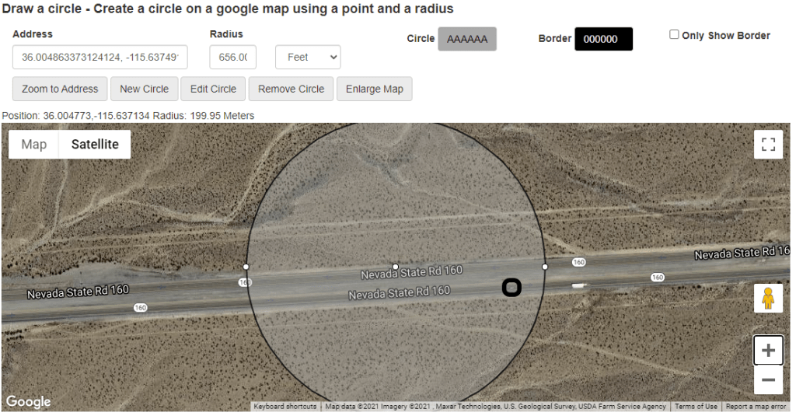Screen dimensions: 796x416
Task: Click the Address input field
Action: 99,58
